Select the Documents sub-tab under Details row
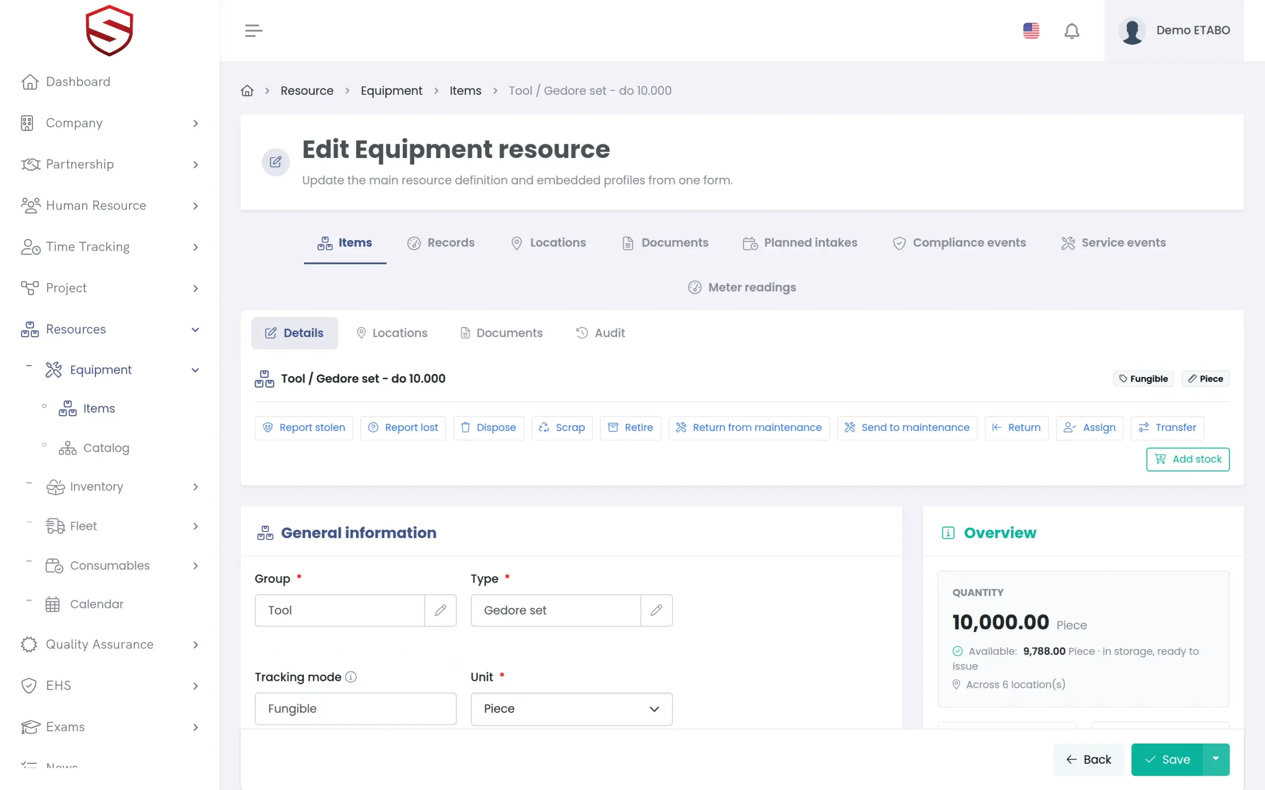 [x=501, y=333]
